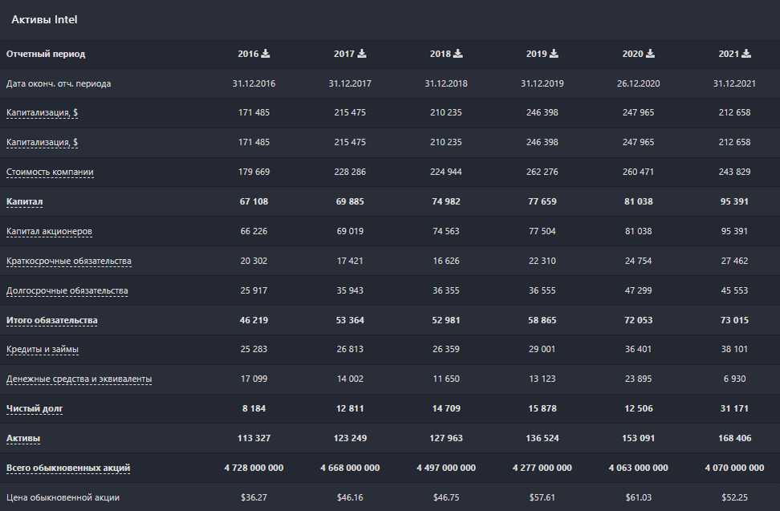Select the Цена обыкновенной акции label
This screenshot has width=780, height=511.
pos(63,497)
